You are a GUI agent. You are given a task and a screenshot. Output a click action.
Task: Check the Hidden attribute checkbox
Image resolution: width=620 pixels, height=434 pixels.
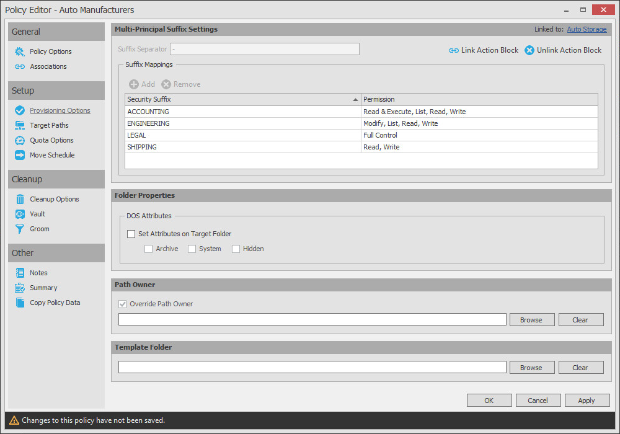(236, 249)
